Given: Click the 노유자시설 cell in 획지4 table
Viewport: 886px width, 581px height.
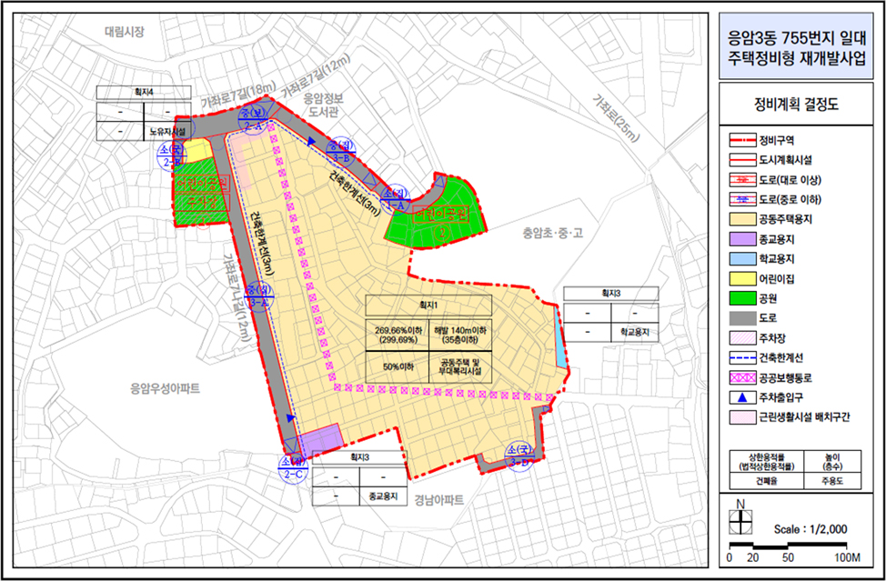Looking at the screenshot, I should pos(167,131).
